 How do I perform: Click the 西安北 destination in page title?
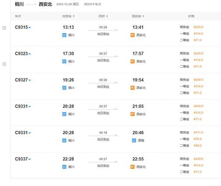click(x=45, y=4)
